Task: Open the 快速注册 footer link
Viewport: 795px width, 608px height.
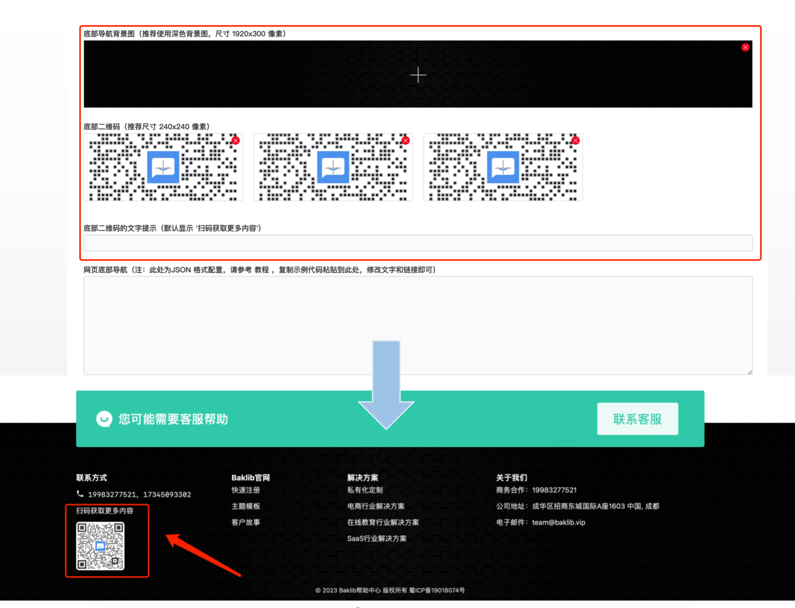Action: [x=246, y=490]
